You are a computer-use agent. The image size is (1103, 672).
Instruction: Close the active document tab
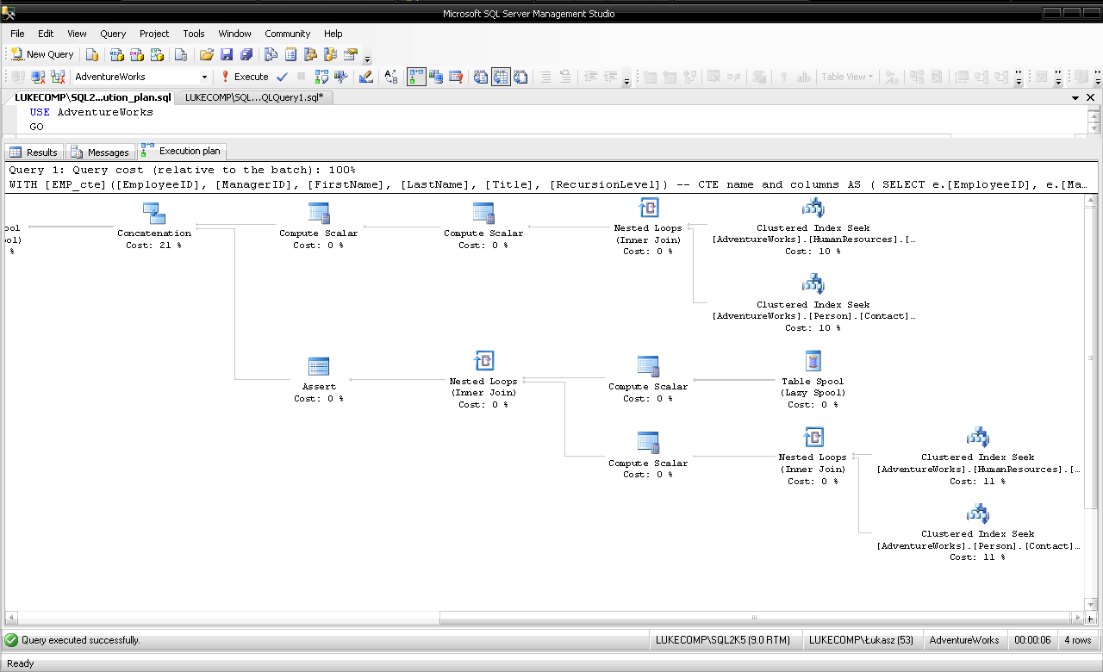1091,98
